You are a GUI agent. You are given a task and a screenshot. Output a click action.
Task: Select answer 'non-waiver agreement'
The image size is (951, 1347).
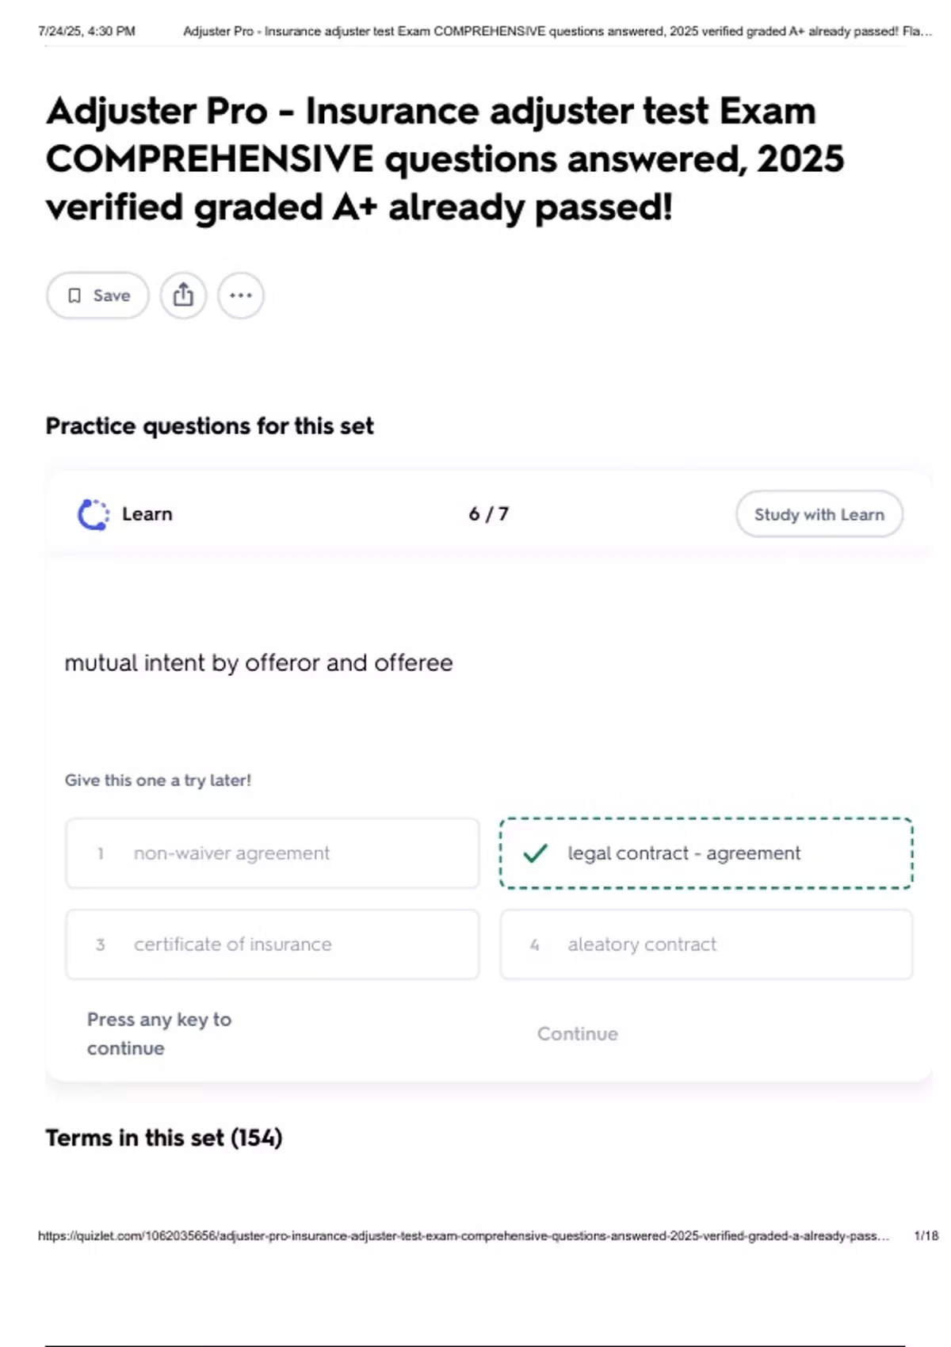pyautogui.click(x=272, y=853)
